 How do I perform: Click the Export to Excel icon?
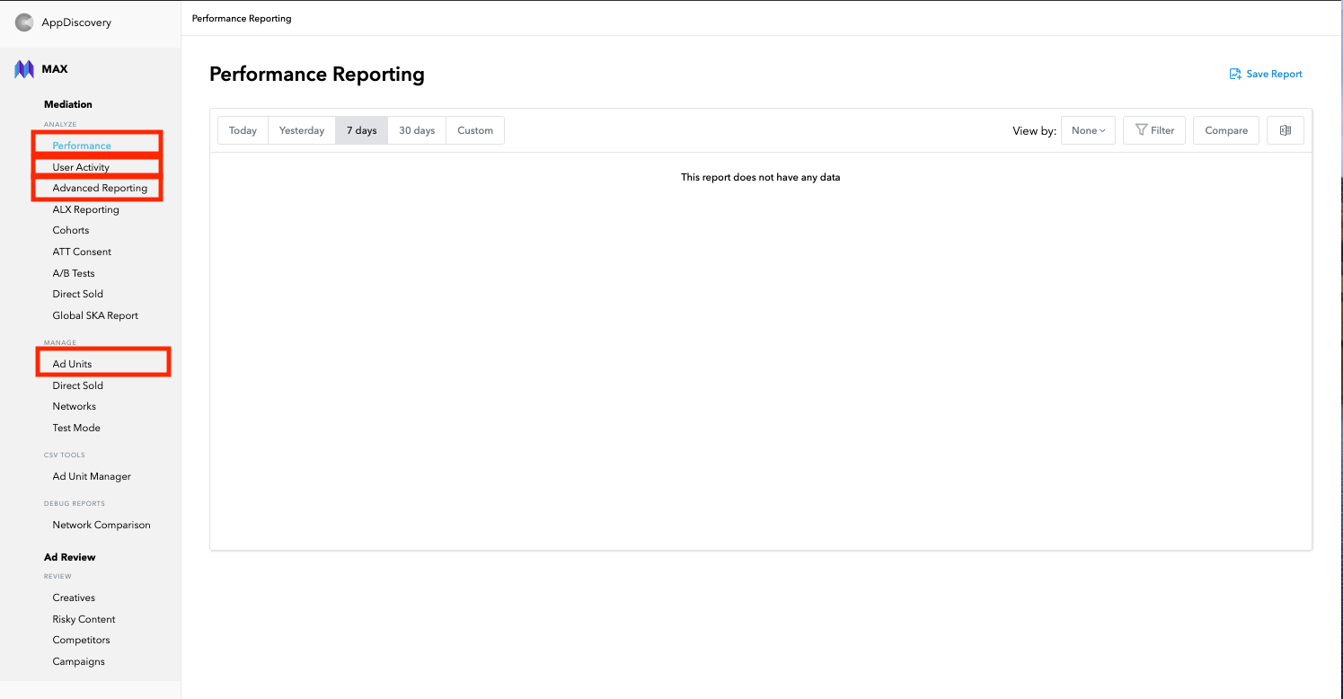point(1285,130)
